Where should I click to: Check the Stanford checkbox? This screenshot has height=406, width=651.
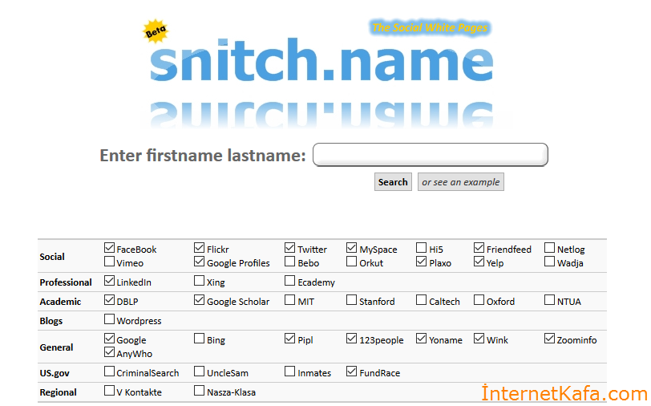[352, 300]
